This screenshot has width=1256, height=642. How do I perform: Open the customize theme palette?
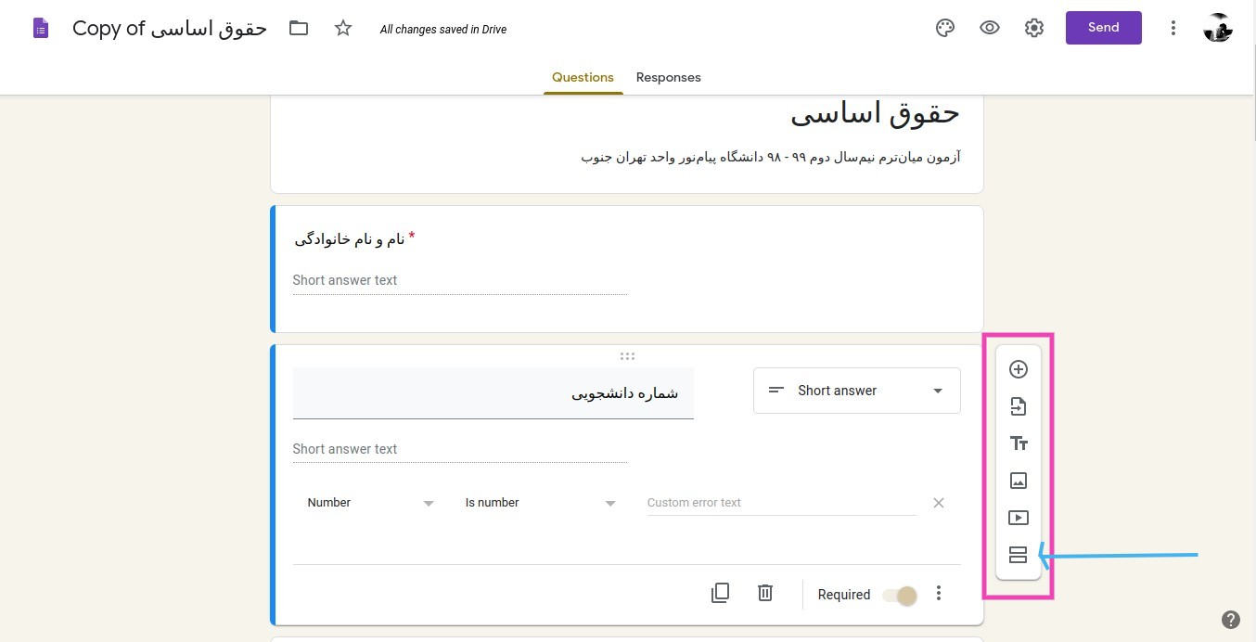[x=945, y=28]
